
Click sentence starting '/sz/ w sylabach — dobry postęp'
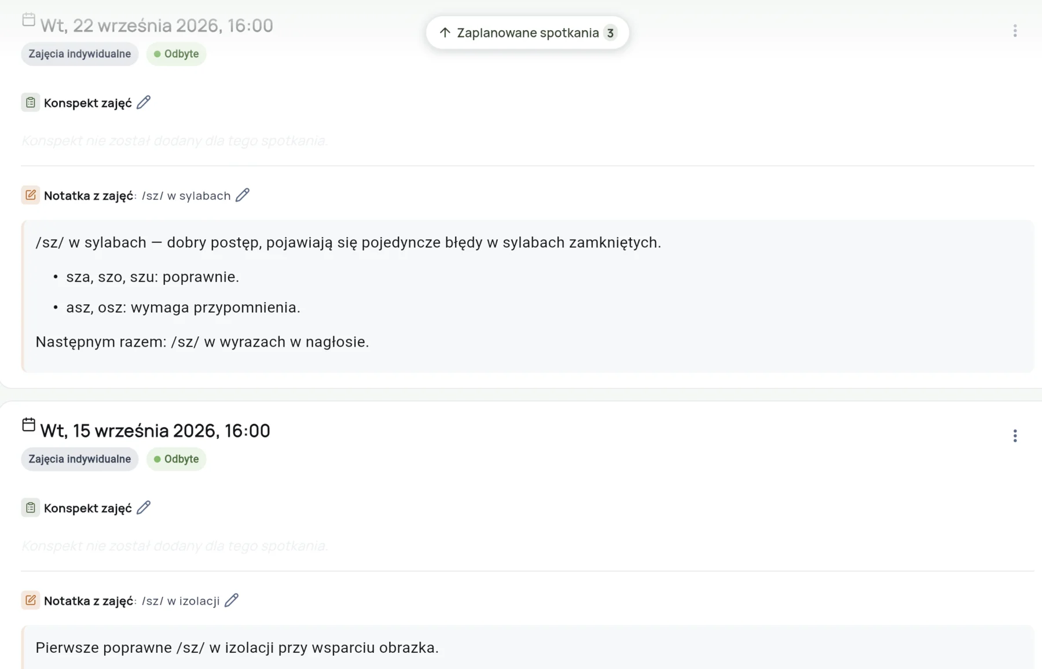coord(348,242)
